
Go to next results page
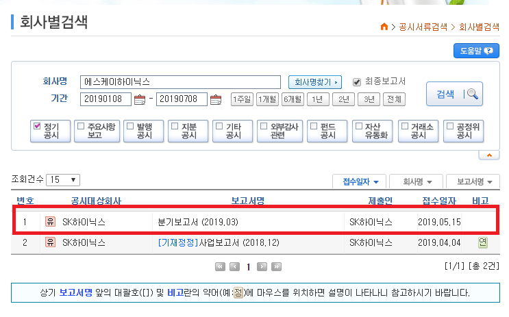tap(262, 267)
